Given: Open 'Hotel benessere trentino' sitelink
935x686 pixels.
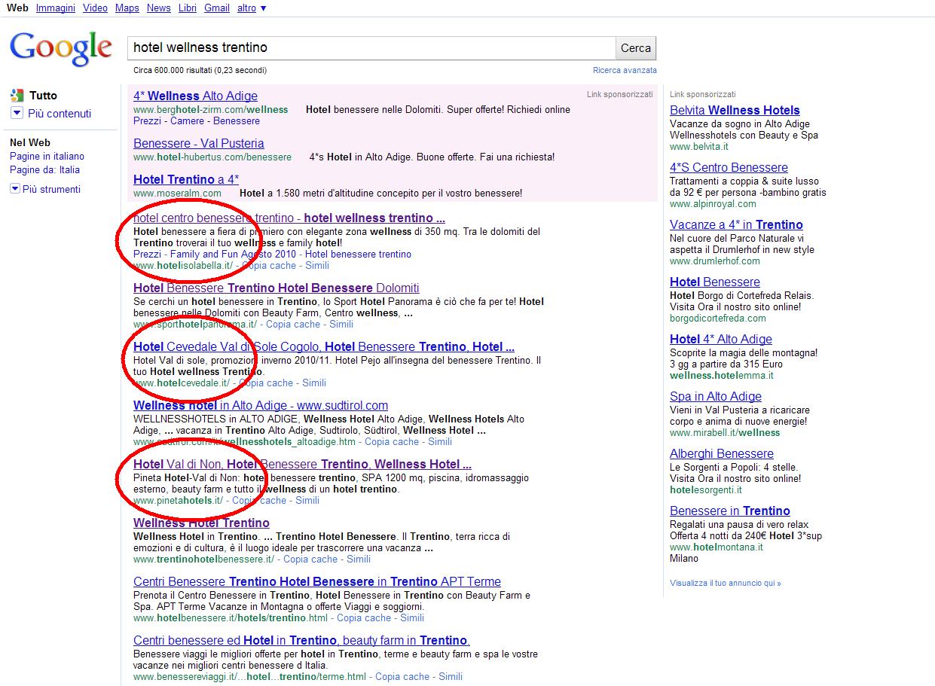Looking at the screenshot, I should point(358,254).
